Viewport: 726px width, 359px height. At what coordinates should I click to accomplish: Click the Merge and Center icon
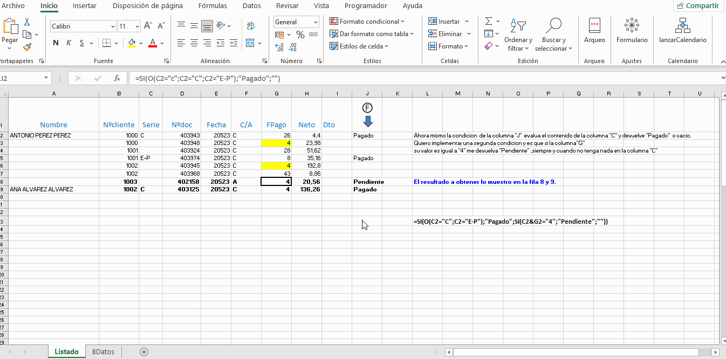[x=251, y=43]
